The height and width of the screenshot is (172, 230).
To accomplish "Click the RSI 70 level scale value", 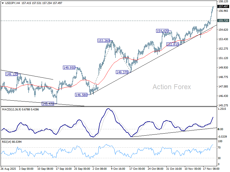I will (220, 147).
